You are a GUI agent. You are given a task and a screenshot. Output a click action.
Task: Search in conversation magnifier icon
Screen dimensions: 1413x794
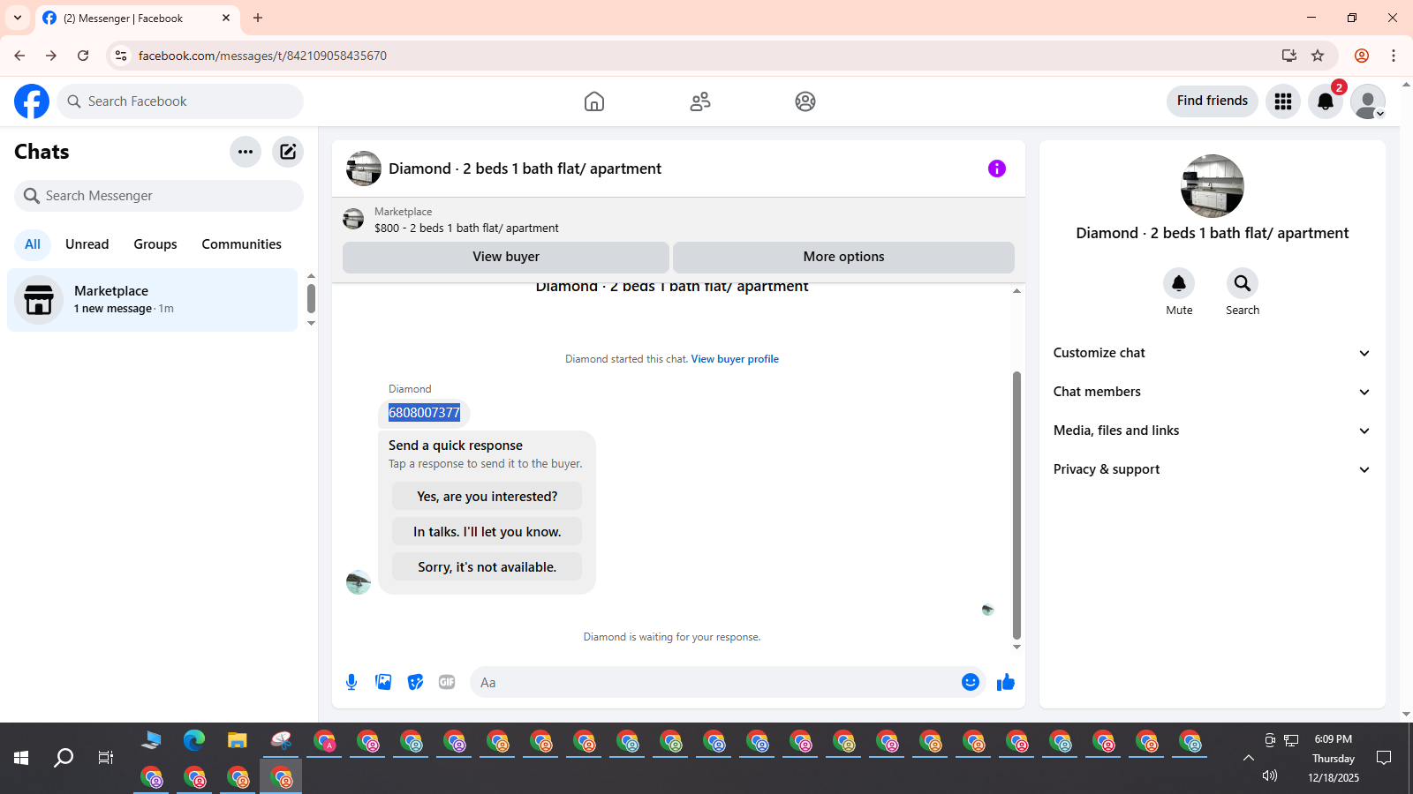pyautogui.click(x=1243, y=283)
